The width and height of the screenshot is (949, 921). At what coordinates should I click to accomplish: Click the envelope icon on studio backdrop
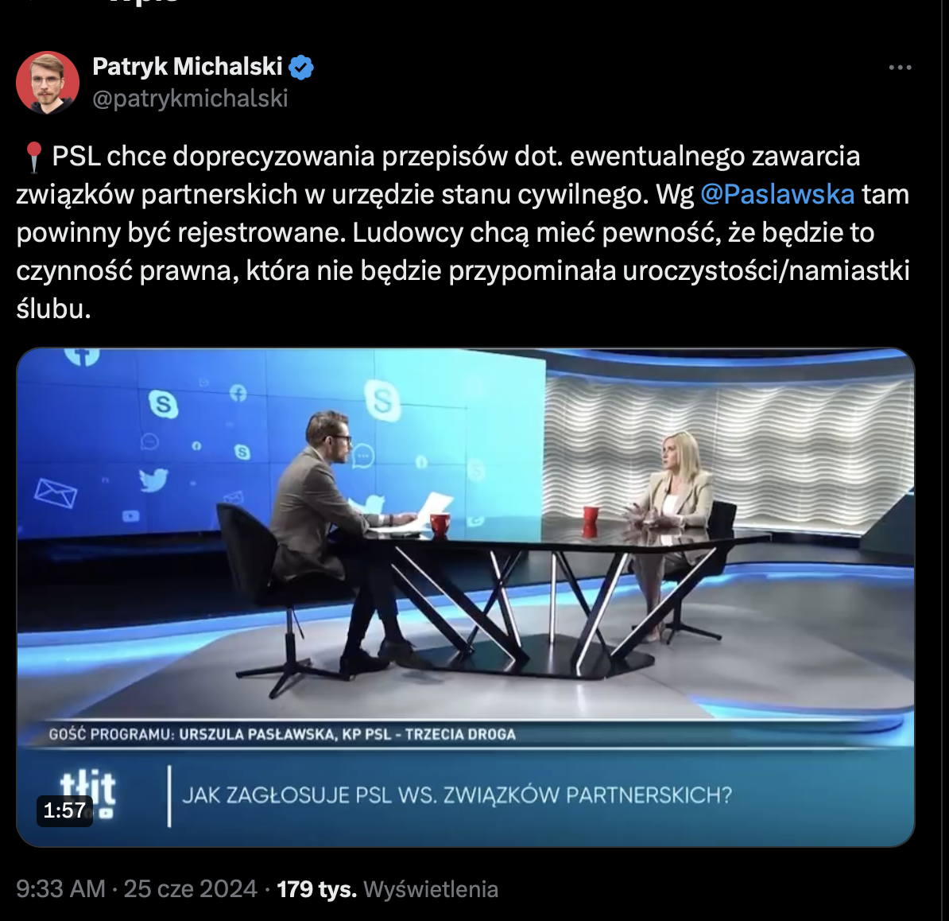55,493
